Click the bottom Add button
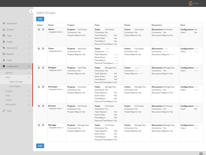Screen dimensions: 206x155 point(40,146)
